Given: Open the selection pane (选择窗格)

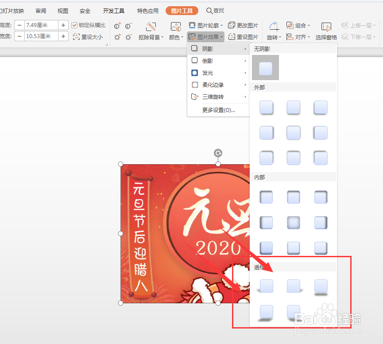Looking at the screenshot, I should coord(326,31).
